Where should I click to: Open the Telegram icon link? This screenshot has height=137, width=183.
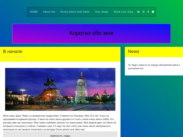[x=153, y=12]
